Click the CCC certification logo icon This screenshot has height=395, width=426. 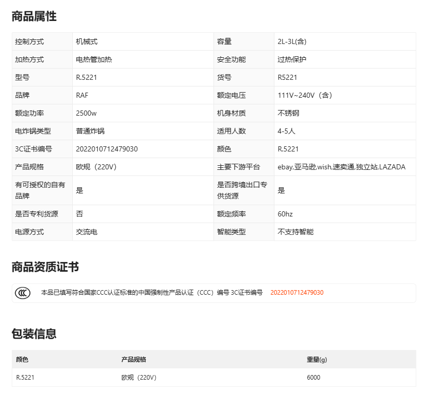pyautogui.click(x=23, y=293)
